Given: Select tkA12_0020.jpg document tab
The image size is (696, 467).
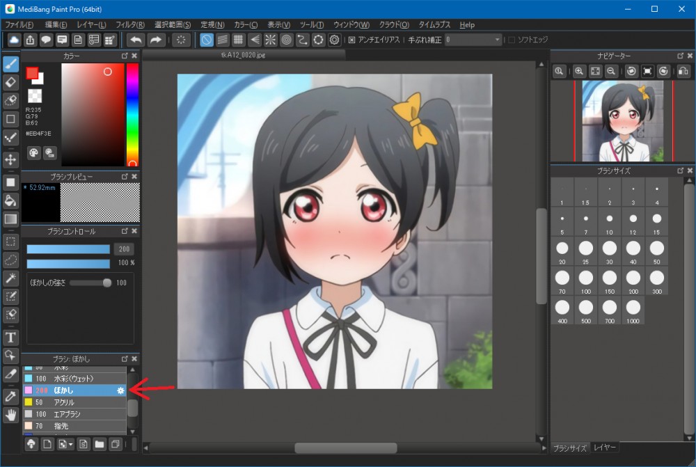Looking at the screenshot, I should 243,56.
